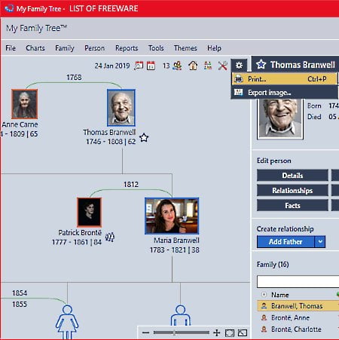Click the family list search field

[x=298, y=281]
